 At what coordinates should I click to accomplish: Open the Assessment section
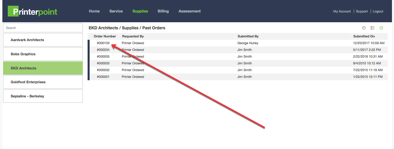(x=189, y=11)
